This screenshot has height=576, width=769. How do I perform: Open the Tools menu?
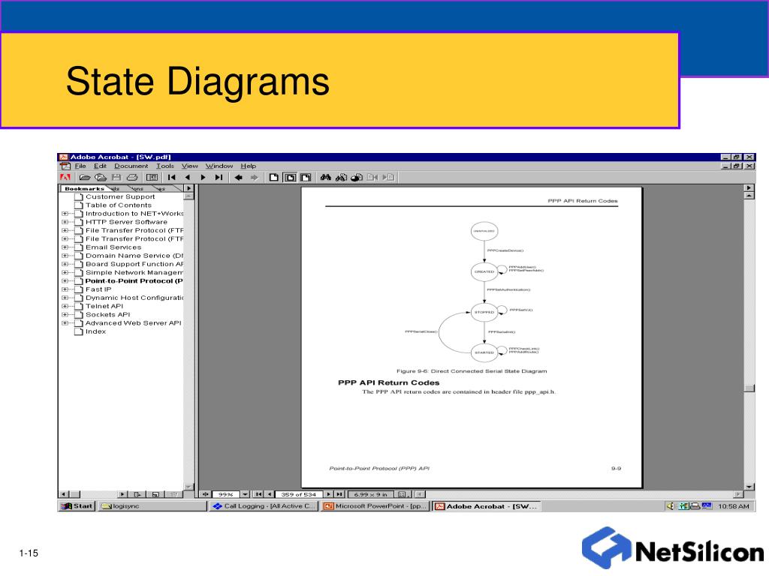165,166
